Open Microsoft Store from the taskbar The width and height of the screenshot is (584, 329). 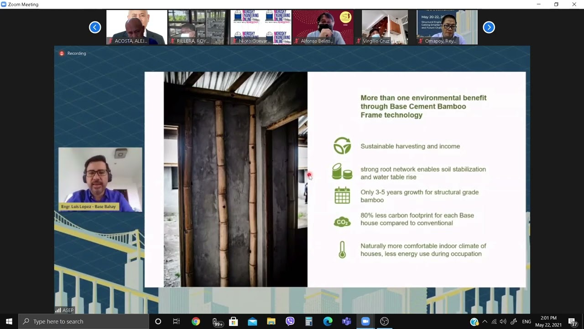click(234, 321)
